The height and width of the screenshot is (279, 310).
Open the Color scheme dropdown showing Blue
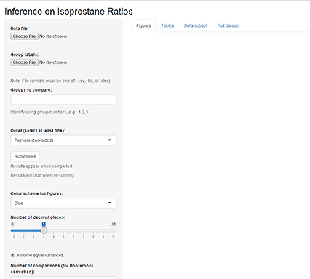63,203
